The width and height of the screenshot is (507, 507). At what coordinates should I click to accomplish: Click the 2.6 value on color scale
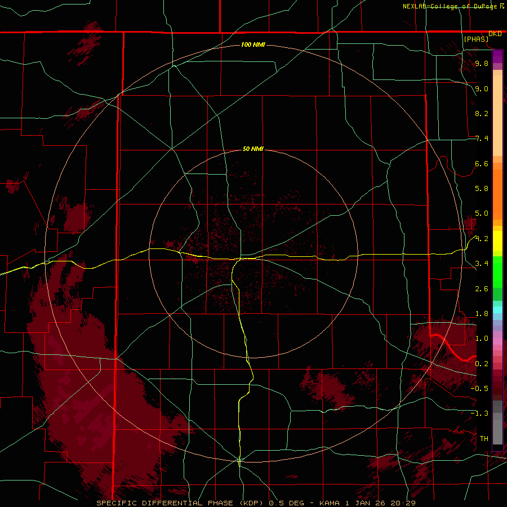tap(482, 288)
